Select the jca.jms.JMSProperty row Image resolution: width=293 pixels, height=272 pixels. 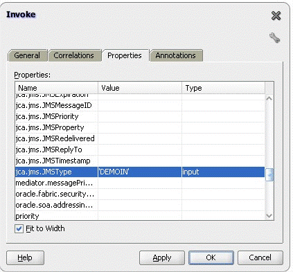coord(140,127)
